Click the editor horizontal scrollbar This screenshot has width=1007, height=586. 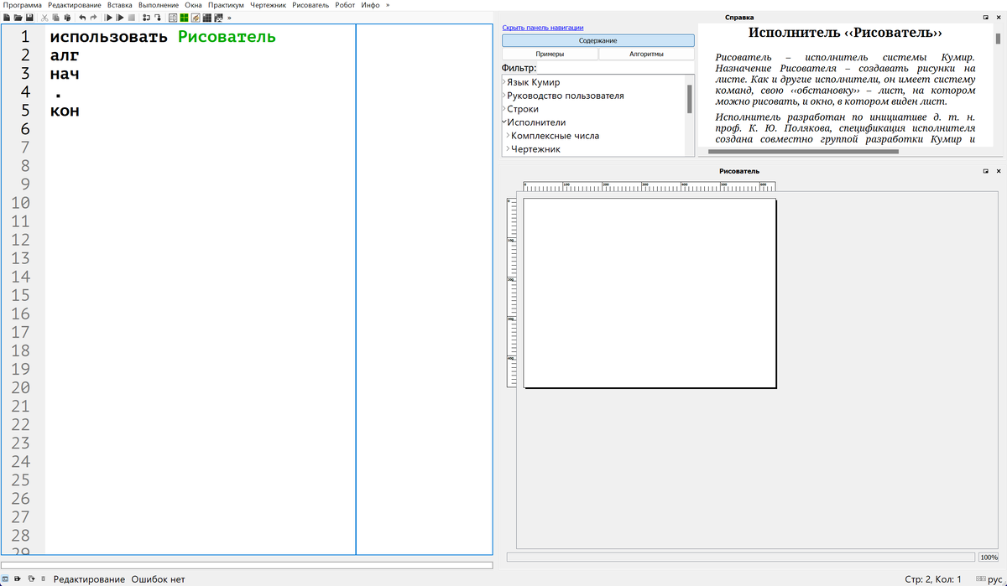[247, 565]
